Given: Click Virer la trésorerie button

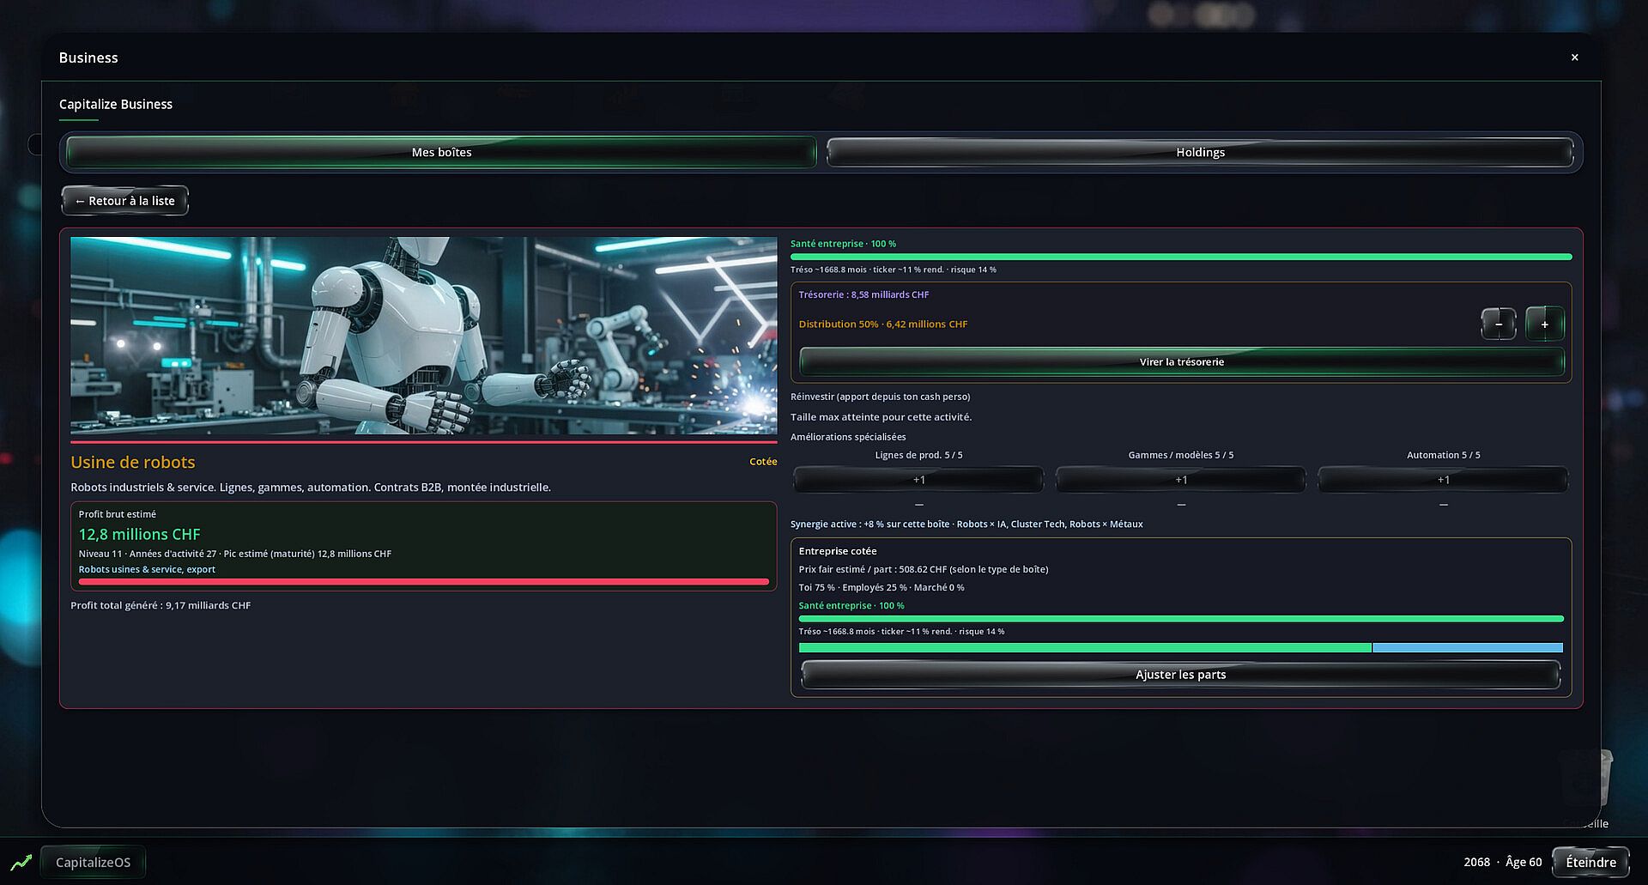Looking at the screenshot, I should 1181,361.
